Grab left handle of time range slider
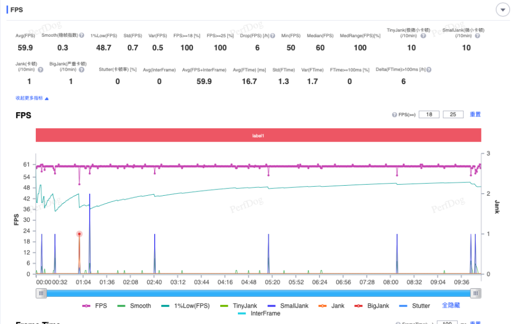 [x=41, y=293]
